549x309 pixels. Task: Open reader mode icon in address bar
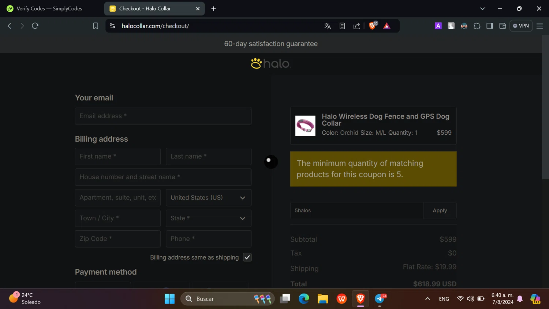coord(342,26)
